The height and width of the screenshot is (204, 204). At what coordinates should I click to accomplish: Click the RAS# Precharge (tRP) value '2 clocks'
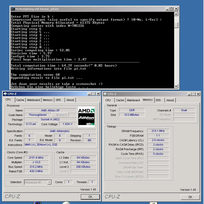pyautogui.click(x=158, y=149)
